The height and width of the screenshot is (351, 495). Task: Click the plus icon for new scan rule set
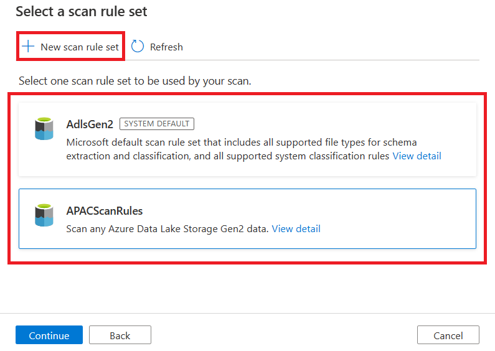coord(28,47)
